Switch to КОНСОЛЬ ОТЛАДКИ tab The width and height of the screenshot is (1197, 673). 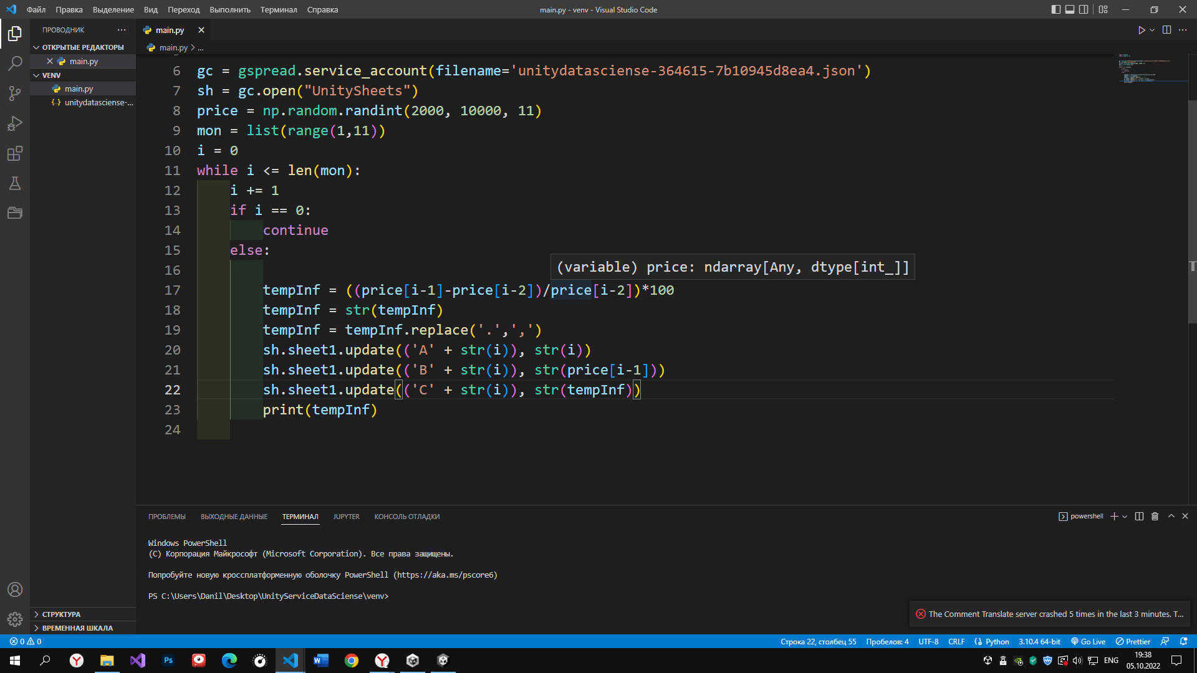coord(406,517)
